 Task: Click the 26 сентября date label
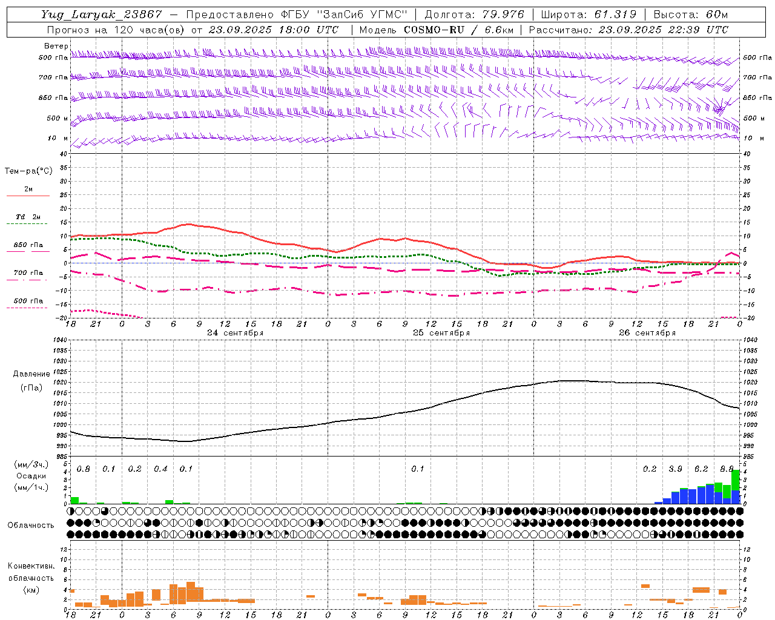coord(647,333)
